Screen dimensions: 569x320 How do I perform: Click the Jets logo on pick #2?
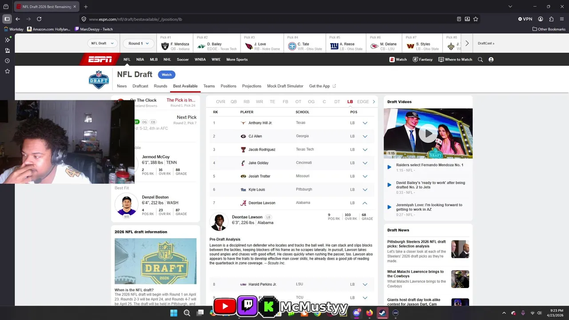pyautogui.click(x=201, y=46)
